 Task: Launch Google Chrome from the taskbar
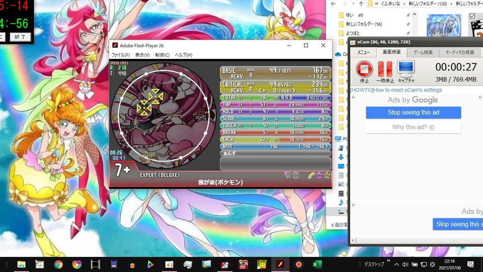[x=58, y=264]
